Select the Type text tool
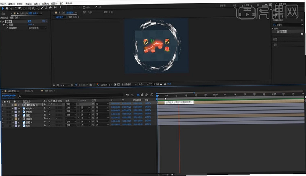The height and width of the screenshot is (176, 306). [x=37, y=8]
